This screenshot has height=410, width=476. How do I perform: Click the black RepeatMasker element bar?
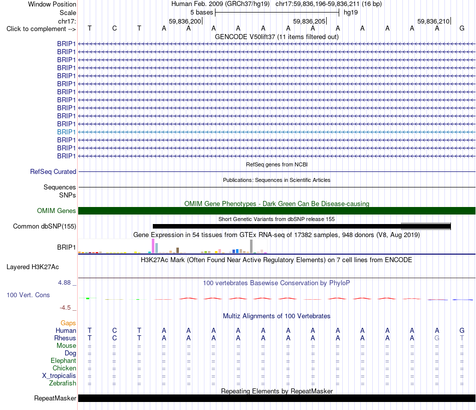point(277,398)
